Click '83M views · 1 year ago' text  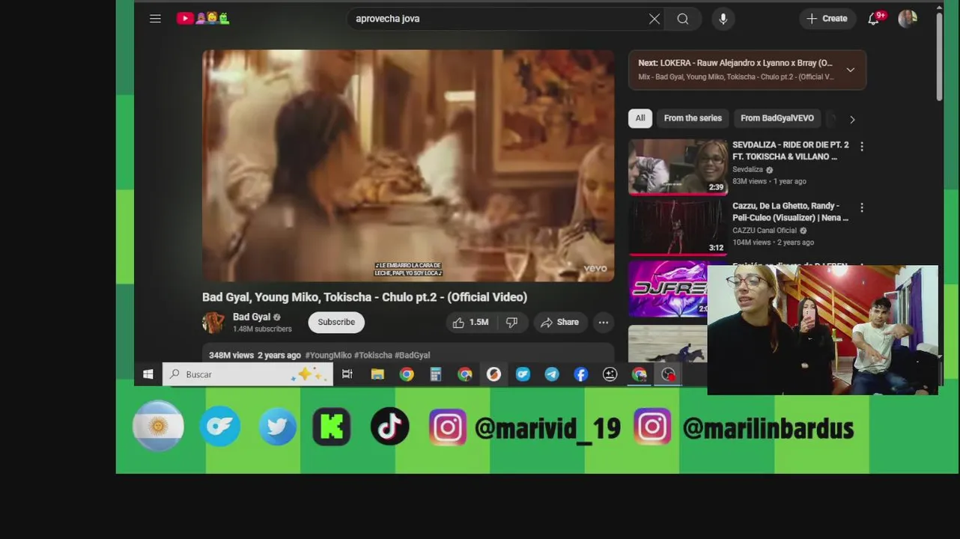(x=769, y=181)
